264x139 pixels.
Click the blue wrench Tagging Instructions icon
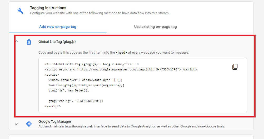click(21, 11)
